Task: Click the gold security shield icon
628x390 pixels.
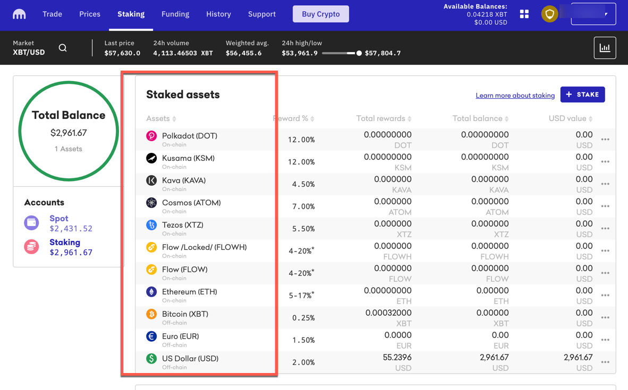Action: tap(549, 14)
